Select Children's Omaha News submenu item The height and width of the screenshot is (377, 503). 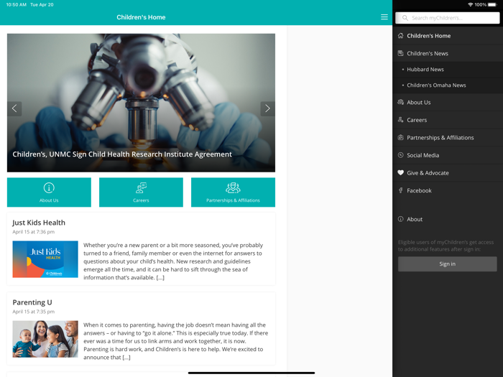tap(448, 85)
